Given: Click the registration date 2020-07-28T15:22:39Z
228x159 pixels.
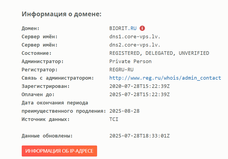Looking at the screenshot, I should tap(139, 86).
